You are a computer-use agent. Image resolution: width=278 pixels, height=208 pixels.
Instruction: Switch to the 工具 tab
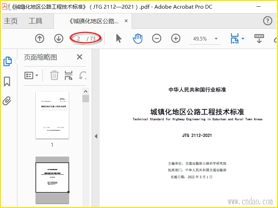pos(35,21)
